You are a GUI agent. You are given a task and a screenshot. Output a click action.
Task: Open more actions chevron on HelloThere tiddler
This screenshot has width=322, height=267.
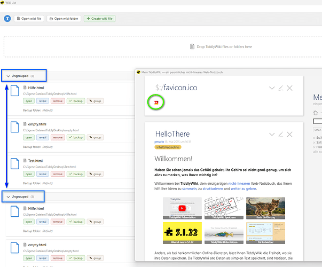(x=272, y=133)
